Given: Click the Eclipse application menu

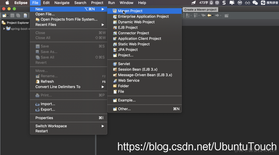Looking at the screenshot, I should coord(21,3).
